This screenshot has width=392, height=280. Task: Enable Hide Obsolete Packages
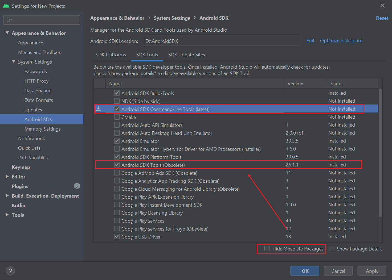point(267,249)
